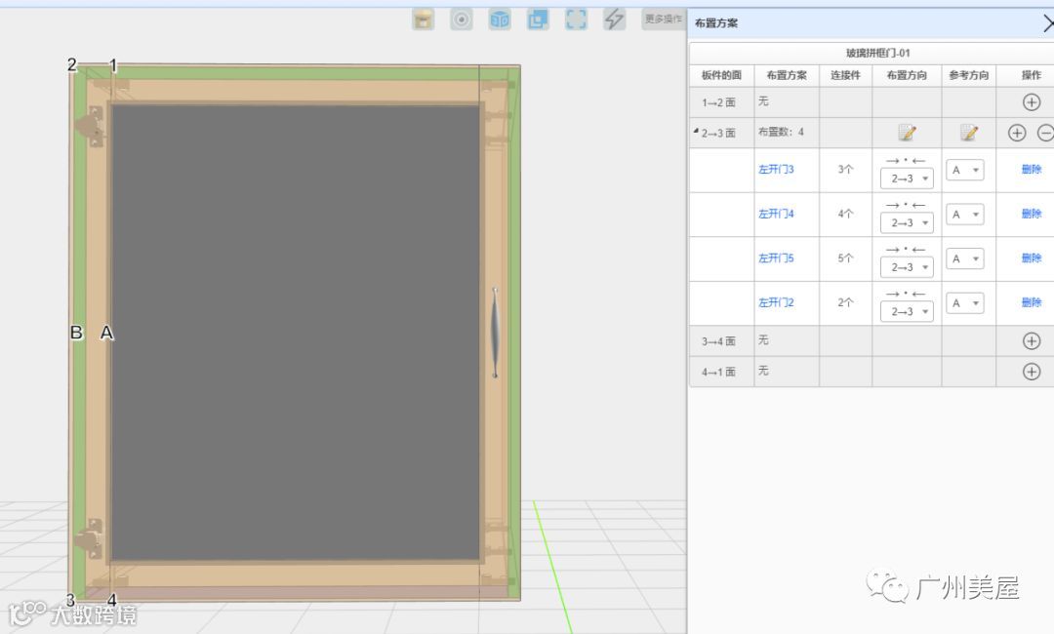Image resolution: width=1054 pixels, height=634 pixels.
Task: Open reference direction A dropdown for 左开门5
Action: click(964, 258)
